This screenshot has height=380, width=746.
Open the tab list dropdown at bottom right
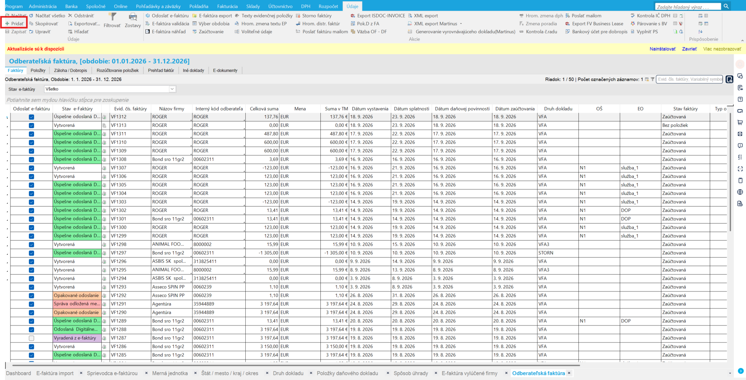[x=730, y=373]
